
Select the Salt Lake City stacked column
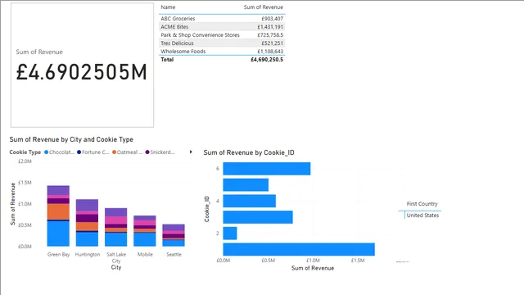[116, 227]
